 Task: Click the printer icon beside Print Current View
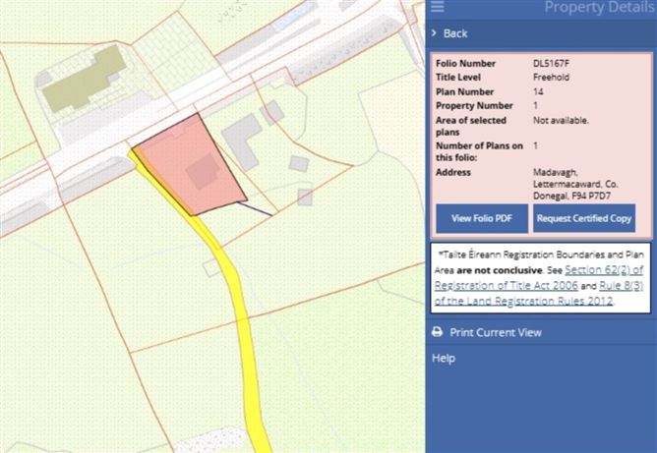(438, 332)
